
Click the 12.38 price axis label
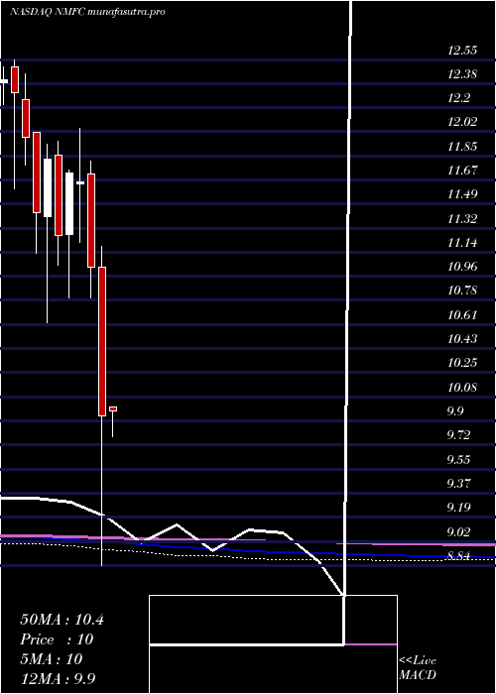pyautogui.click(x=462, y=74)
